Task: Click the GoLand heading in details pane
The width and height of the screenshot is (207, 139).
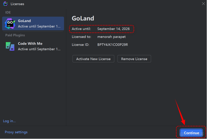Action: pos(83,18)
